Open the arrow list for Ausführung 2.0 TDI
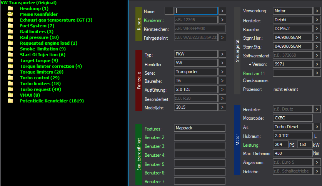This screenshot has width=322, height=186. point(222,89)
